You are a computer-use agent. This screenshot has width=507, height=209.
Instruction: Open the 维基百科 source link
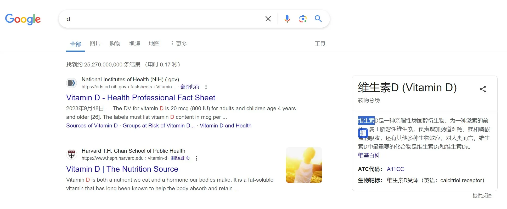click(369, 155)
